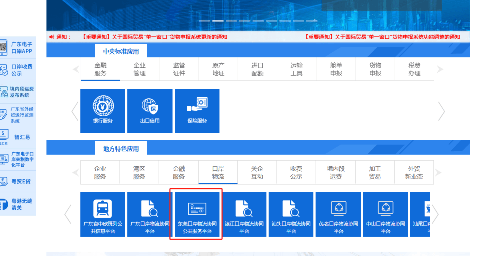Open 广东电子口岸APP sidebar item

point(18,47)
